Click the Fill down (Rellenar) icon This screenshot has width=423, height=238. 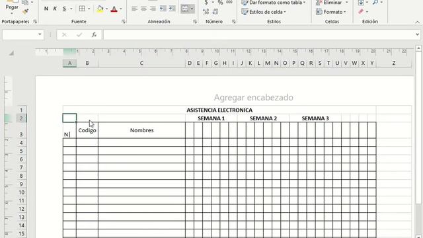pos(361,3)
